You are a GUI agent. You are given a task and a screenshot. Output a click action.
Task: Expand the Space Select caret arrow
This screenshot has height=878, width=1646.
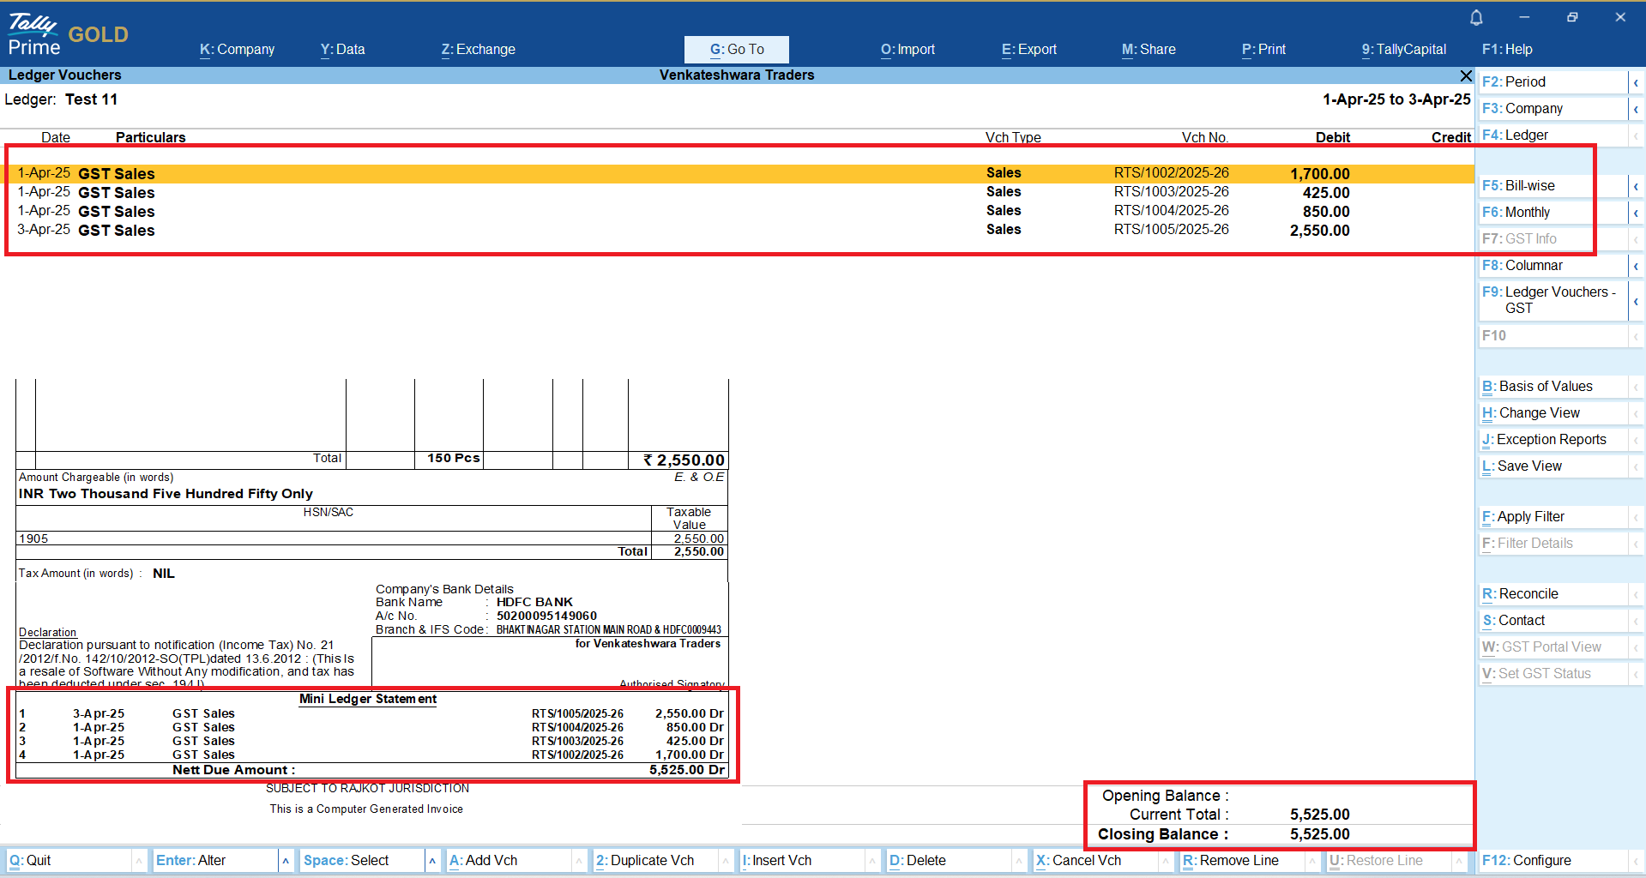(x=432, y=861)
